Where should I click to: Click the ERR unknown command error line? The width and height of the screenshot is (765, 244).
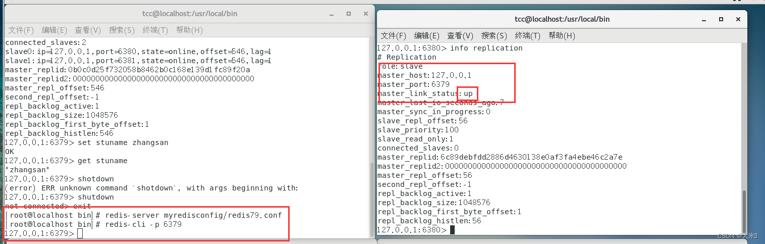151,188
